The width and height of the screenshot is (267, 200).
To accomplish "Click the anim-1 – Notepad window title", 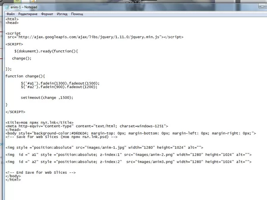I will pos(24,7).
